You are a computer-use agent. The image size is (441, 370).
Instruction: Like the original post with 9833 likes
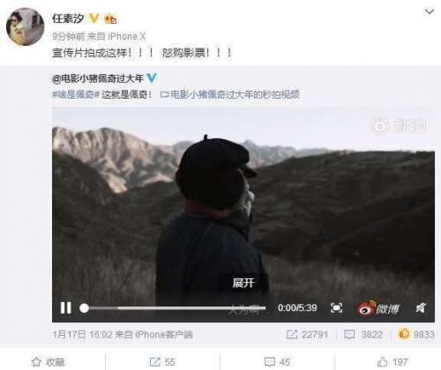416,334
